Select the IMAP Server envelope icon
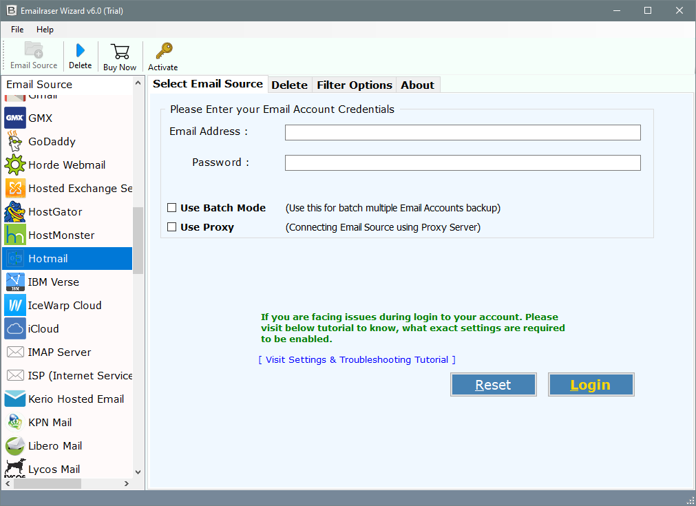This screenshot has height=506, width=696. (x=15, y=352)
